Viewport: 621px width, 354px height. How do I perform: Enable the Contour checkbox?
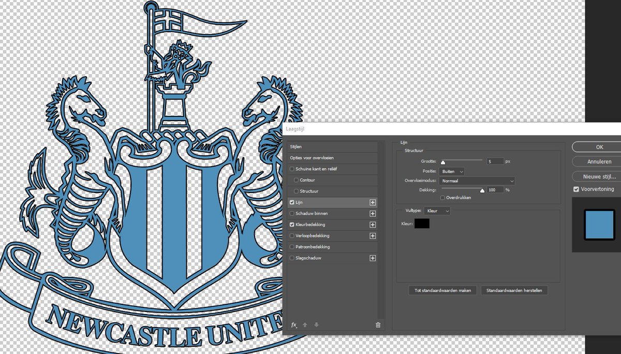[296, 180]
